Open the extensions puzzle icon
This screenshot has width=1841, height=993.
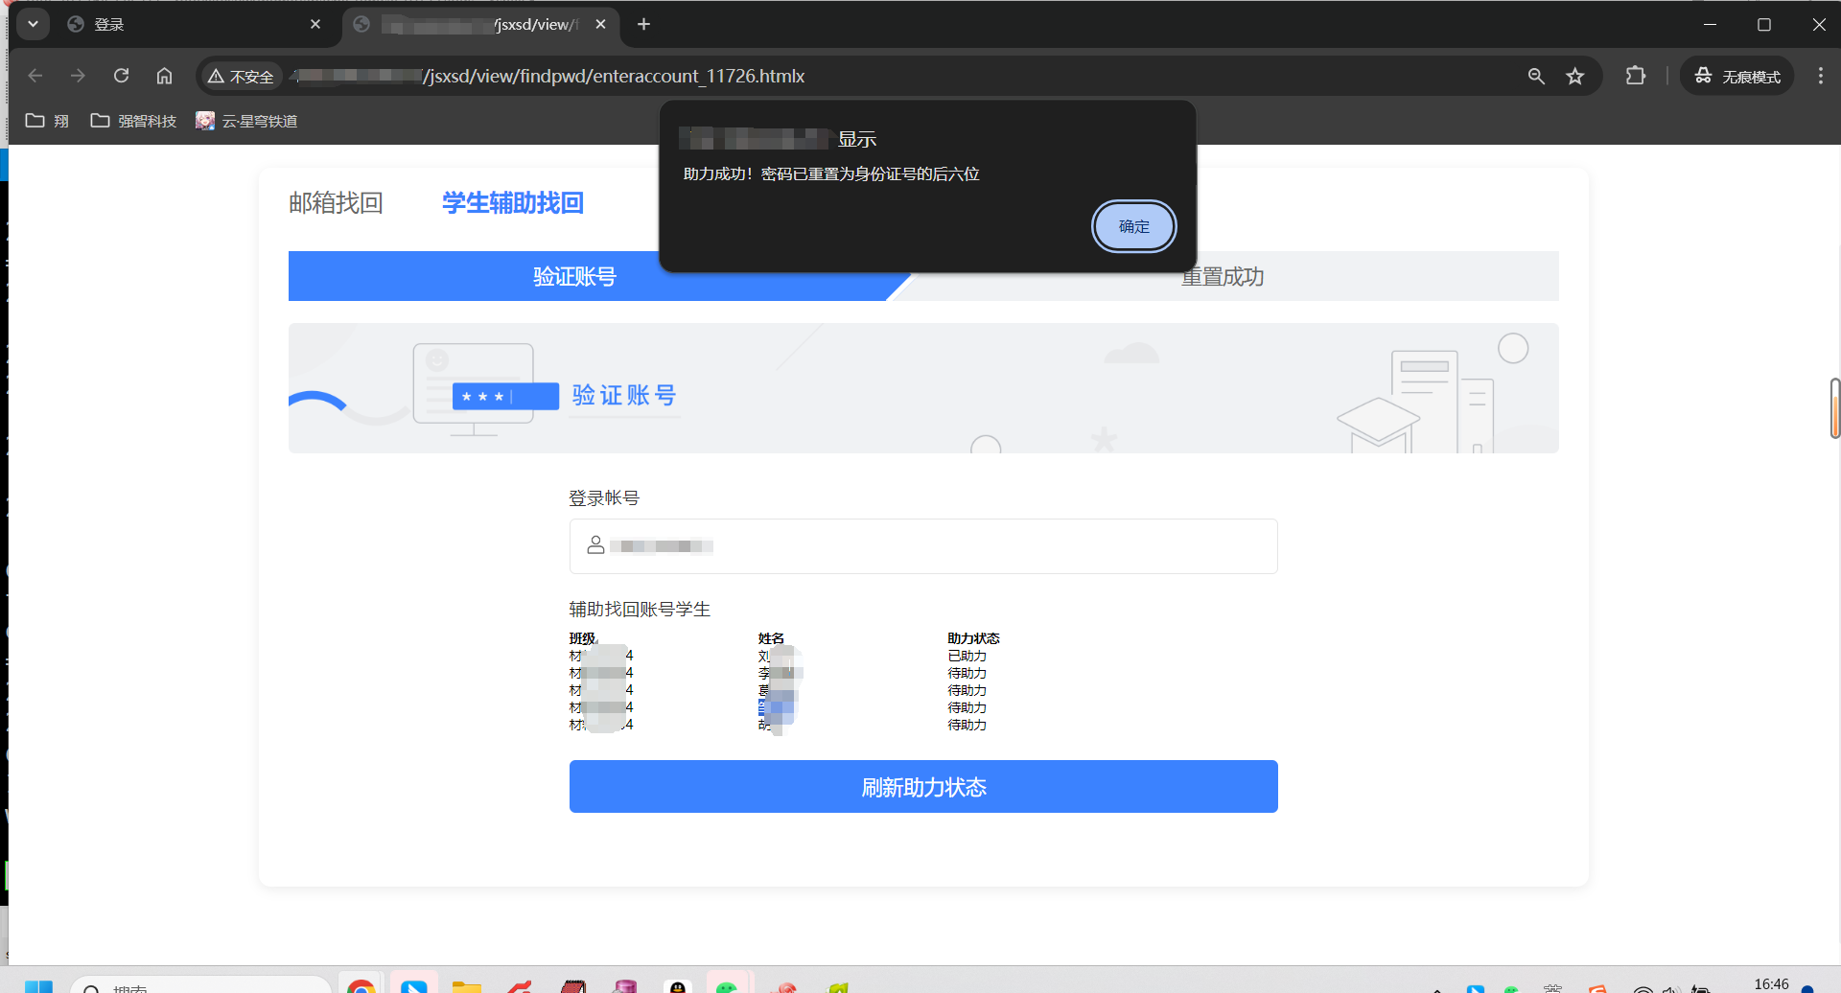(x=1636, y=76)
